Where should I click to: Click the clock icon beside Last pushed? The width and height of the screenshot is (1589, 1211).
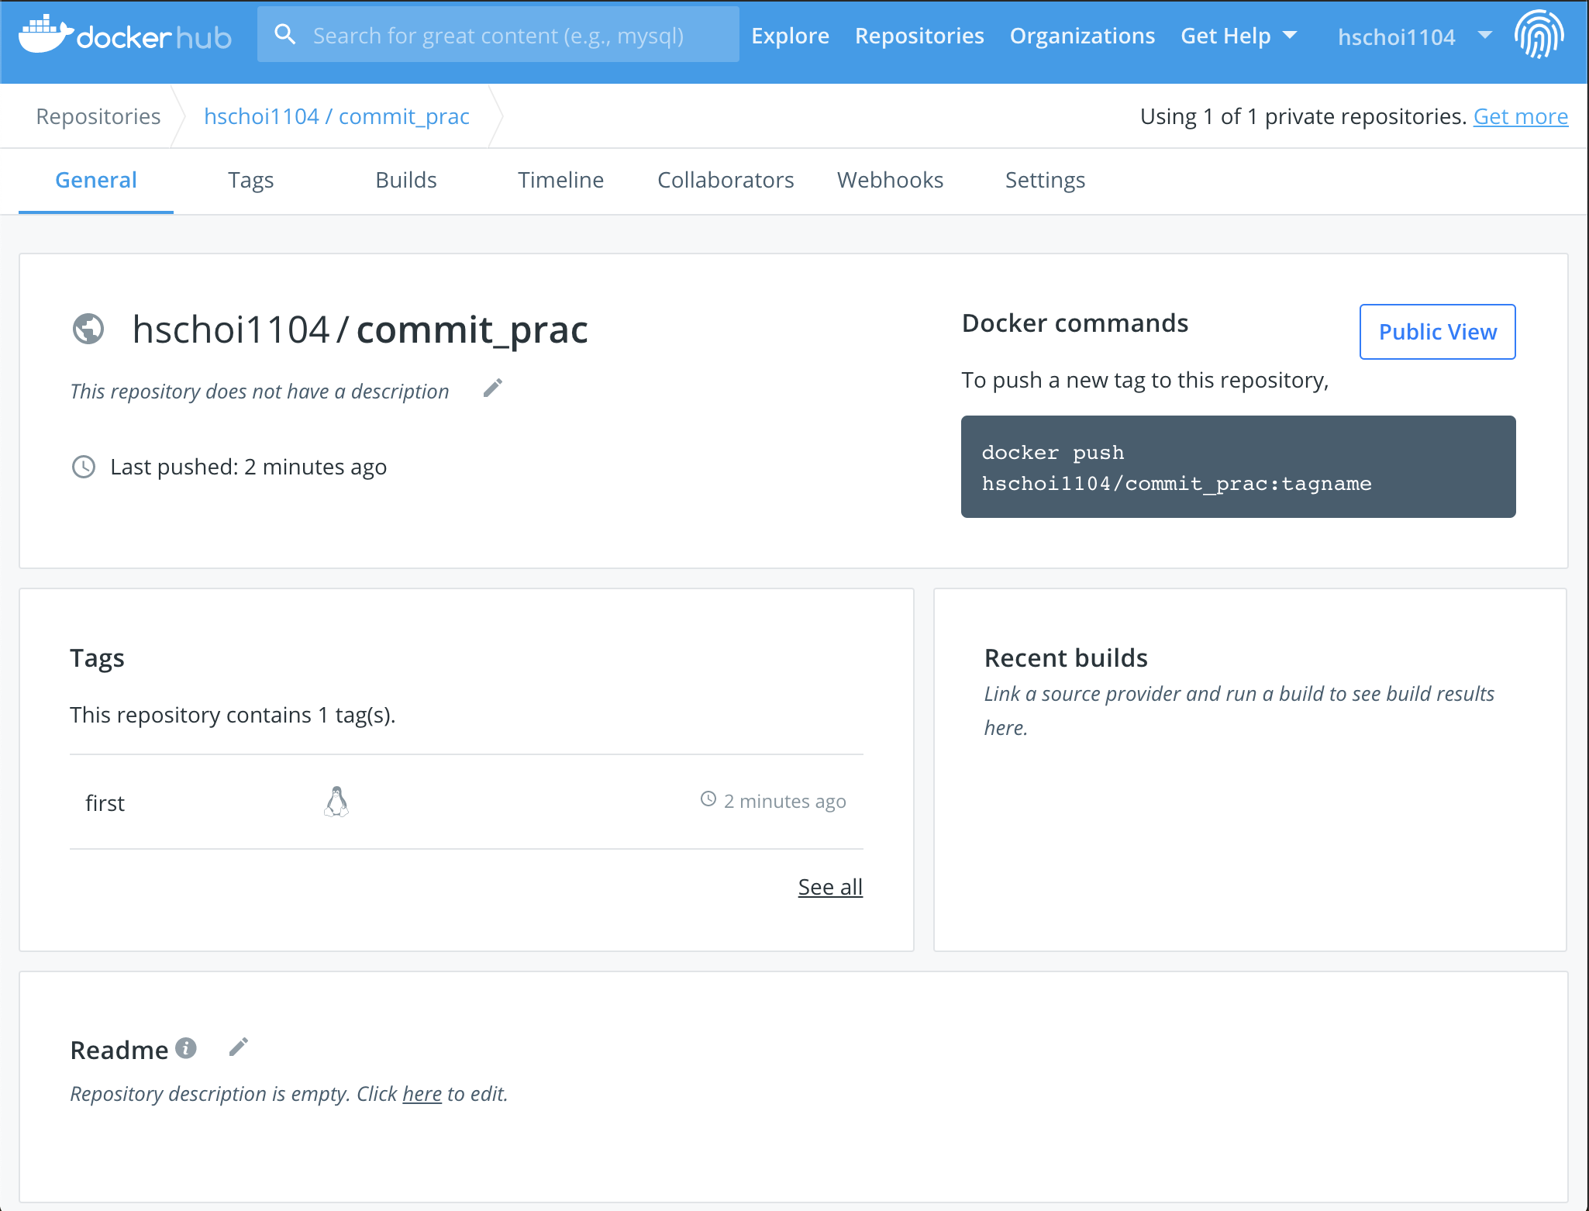coord(84,467)
